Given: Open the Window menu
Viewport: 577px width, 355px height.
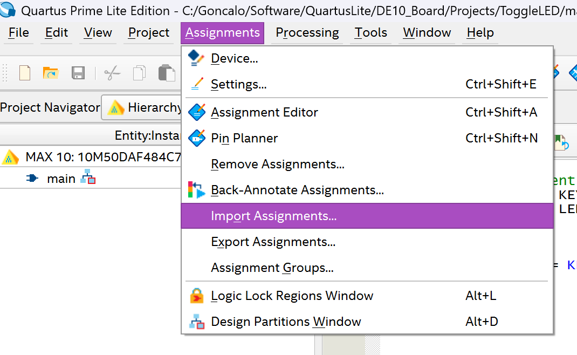Looking at the screenshot, I should [x=427, y=33].
